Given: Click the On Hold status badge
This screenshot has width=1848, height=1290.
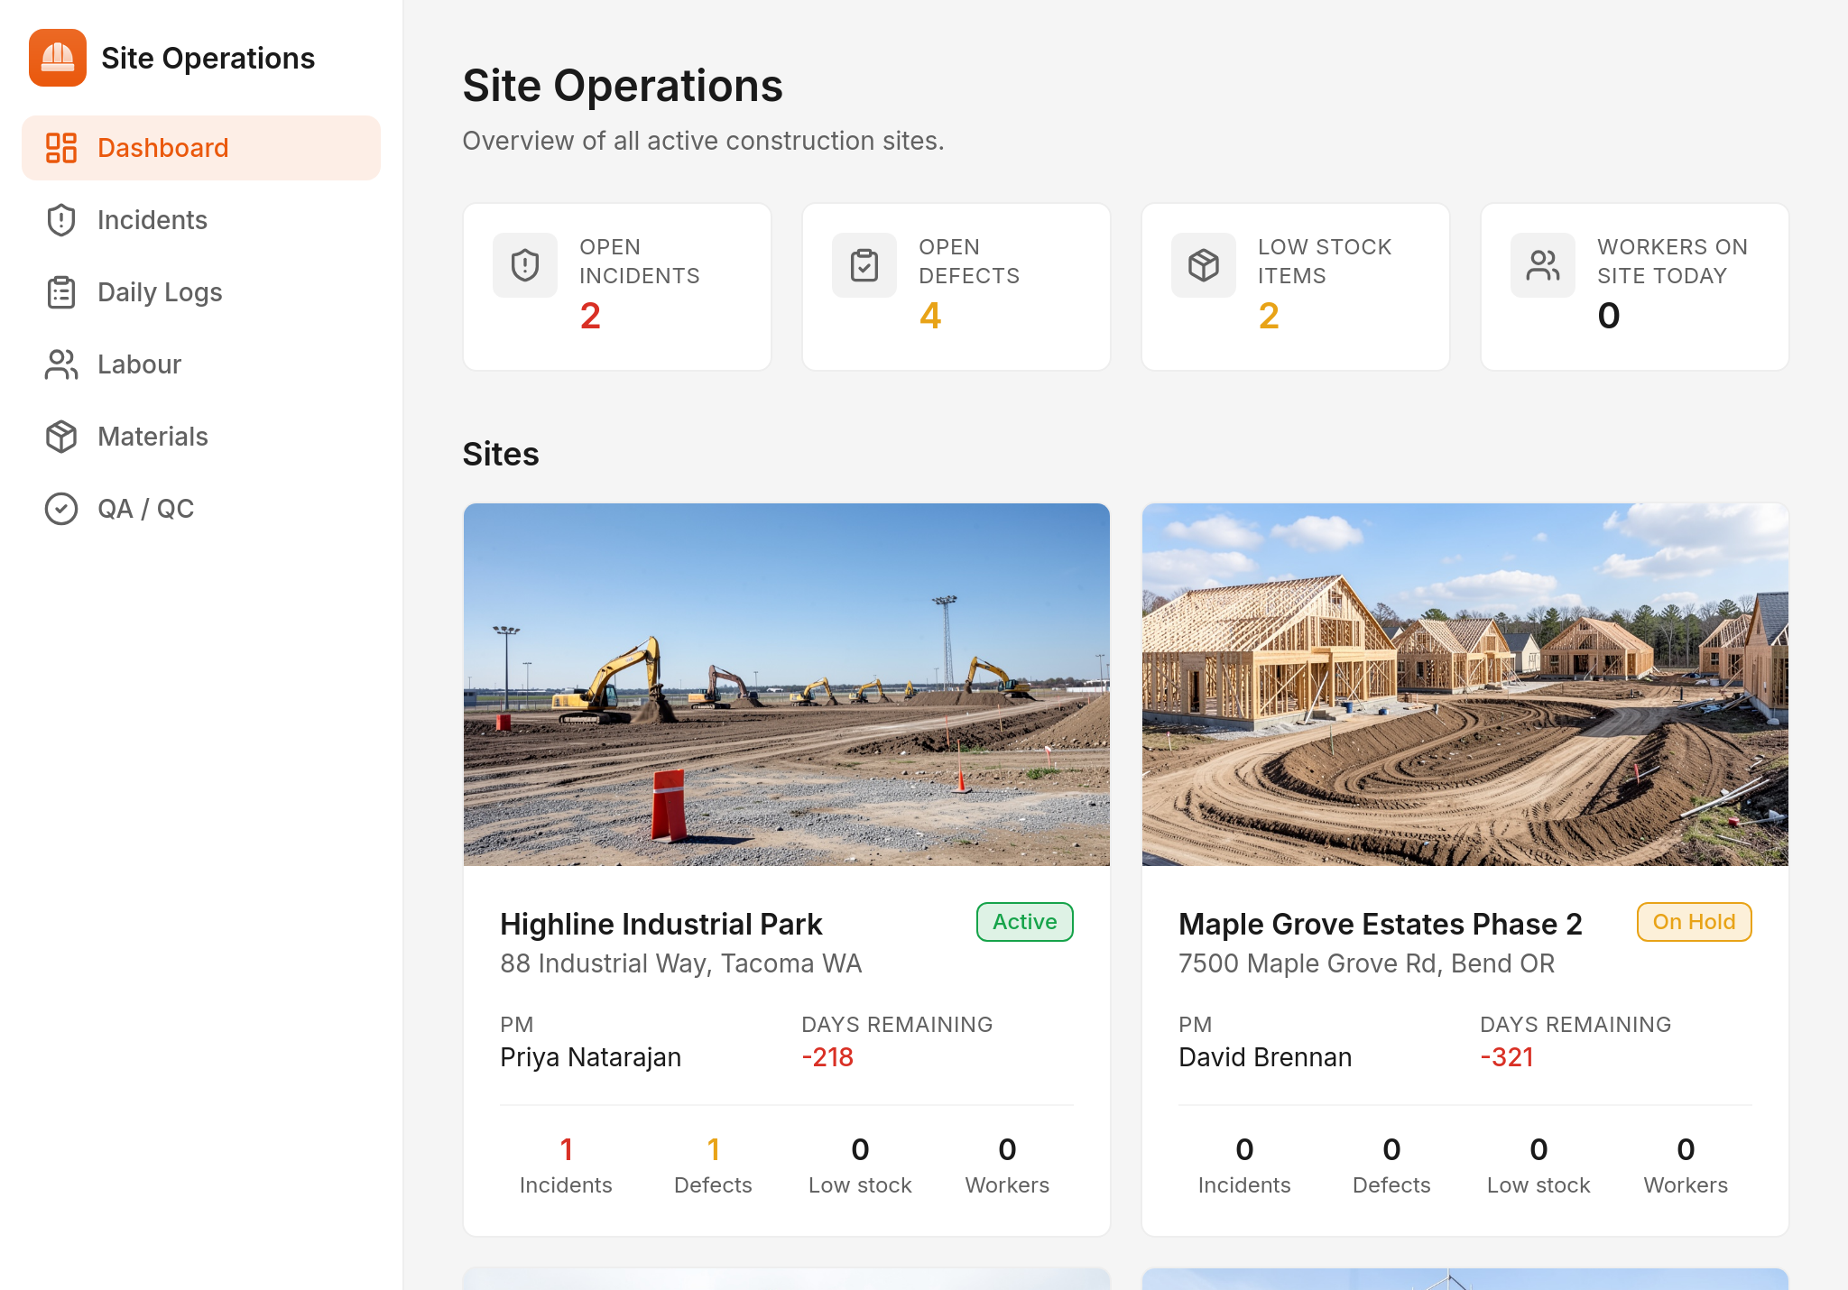Looking at the screenshot, I should (1695, 922).
